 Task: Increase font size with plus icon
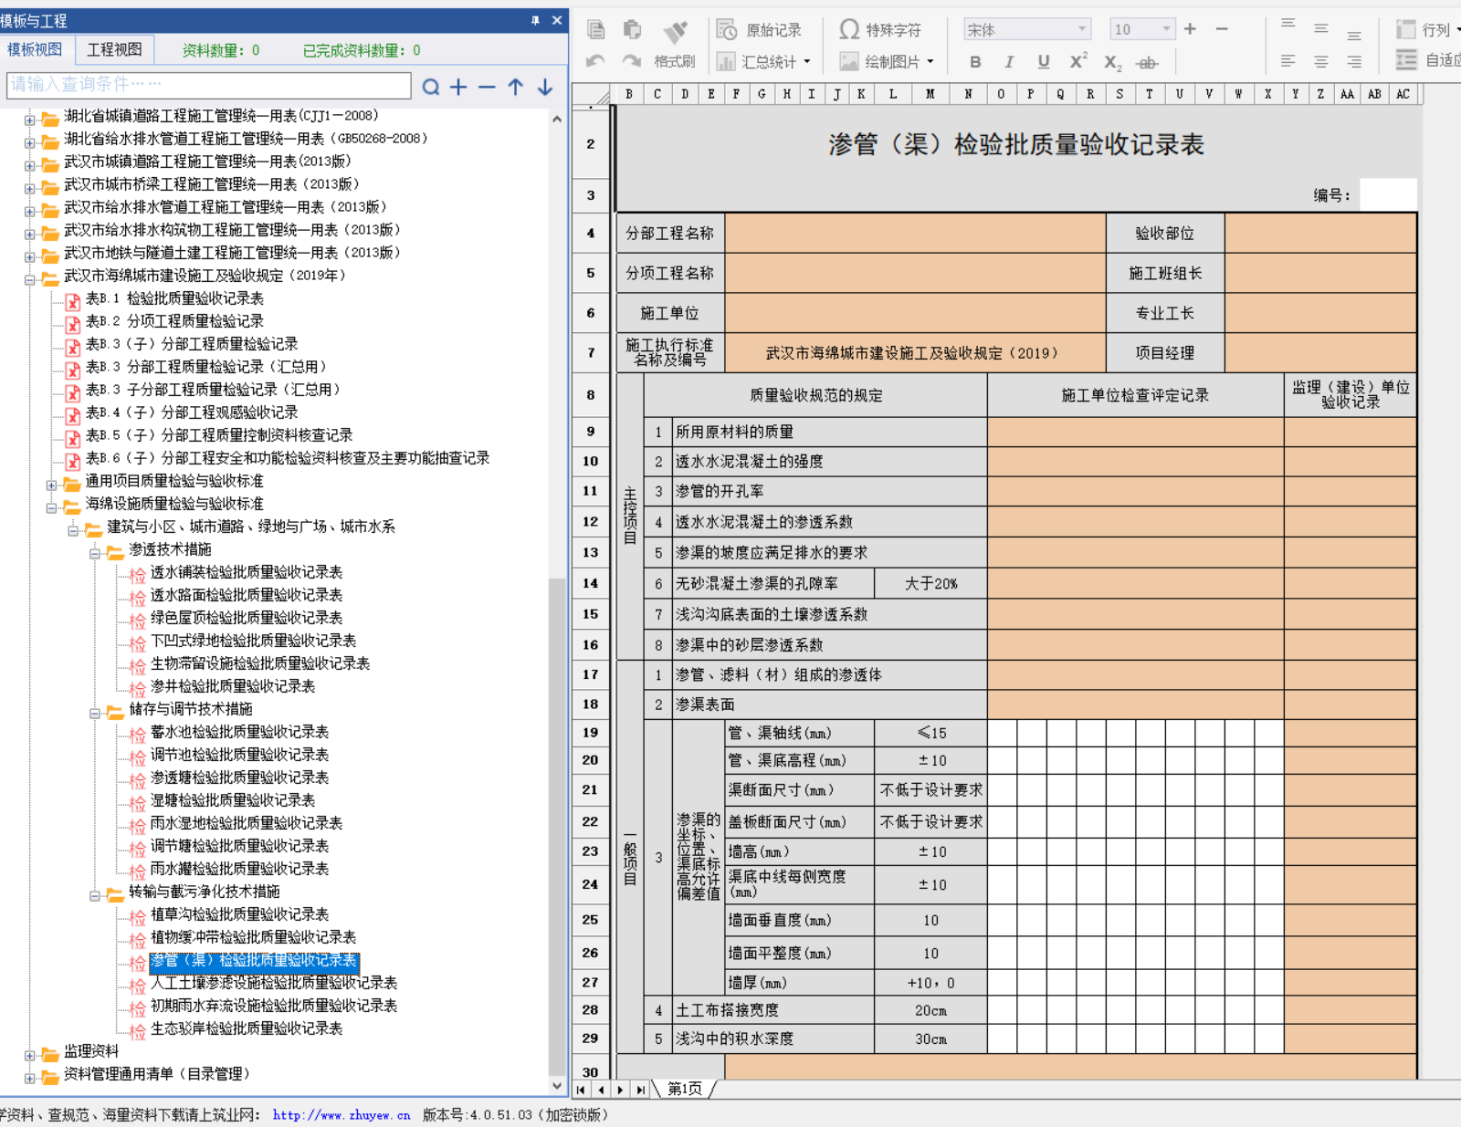[x=1190, y=29]
